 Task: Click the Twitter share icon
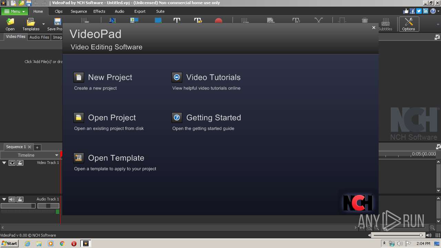click(x=419, y=11)
